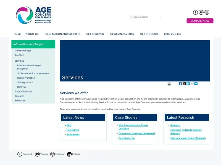
Task: Click the Youtube icon in the footer
Action: pos(37,154)
